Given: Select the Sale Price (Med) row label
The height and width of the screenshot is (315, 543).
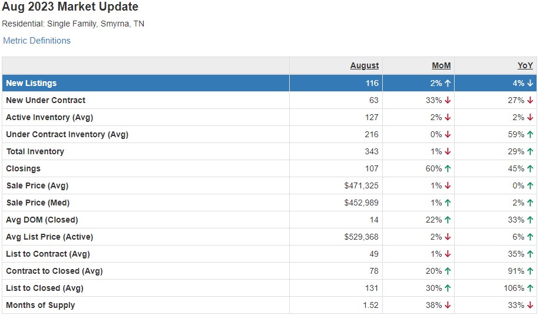Looking at the screenshot, I should pos(38,203).
